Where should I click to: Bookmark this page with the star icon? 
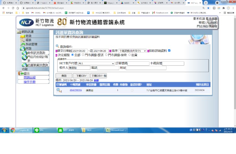pyautogui.click(x=208, y=8)
